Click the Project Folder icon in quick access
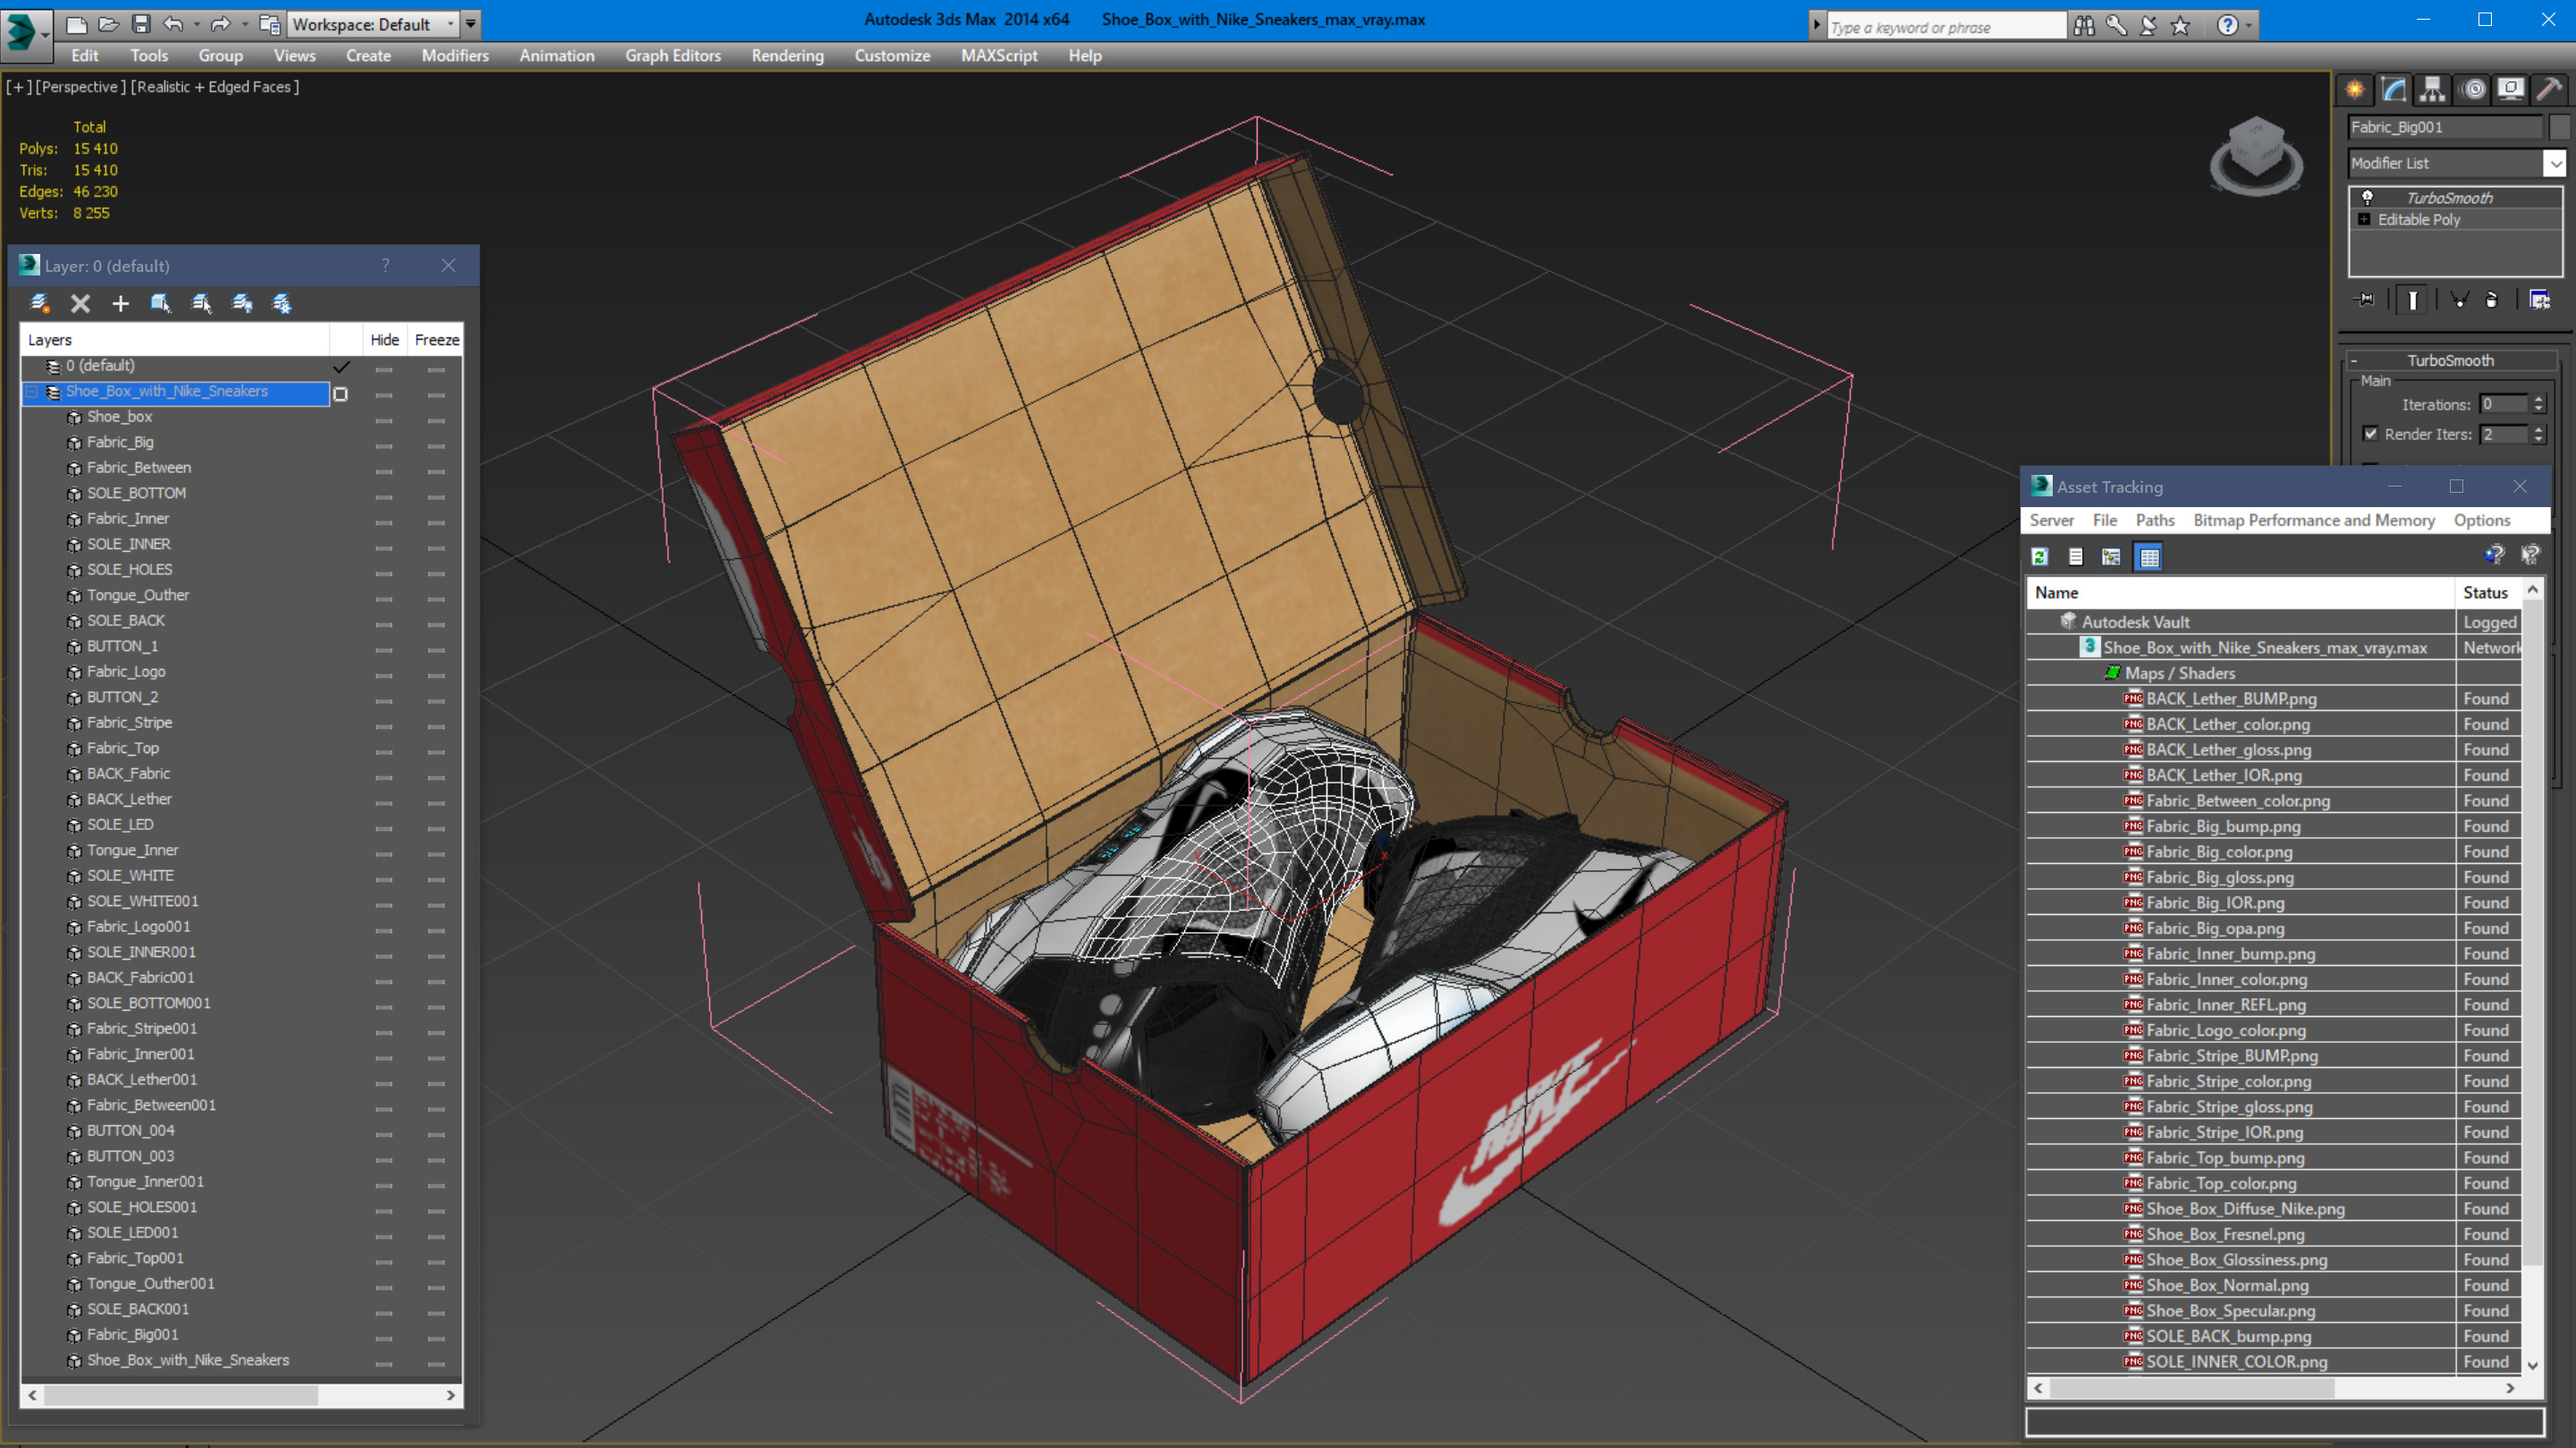This screenshot has width=2576, height=1448. 269,24
